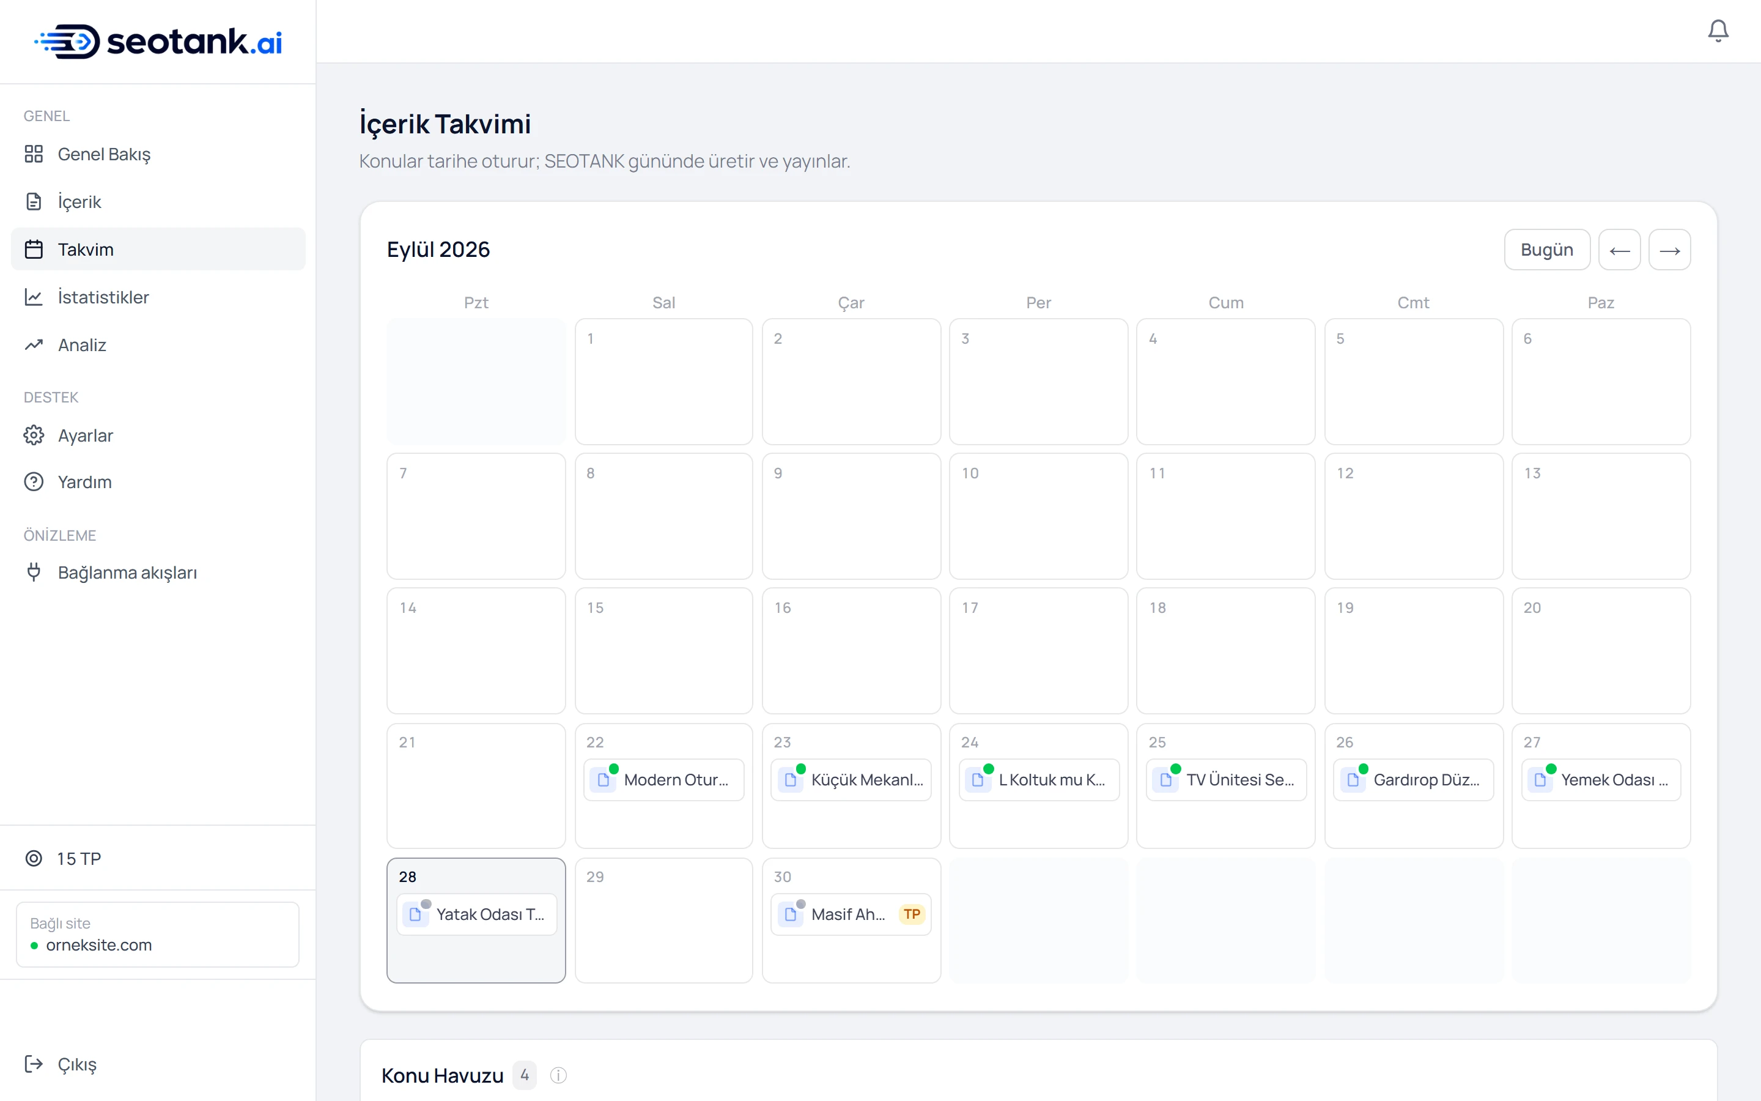Open İstatistikler page
Image resolution: width=1761 pixels, height=1101 pixels.
pos(158,297)
